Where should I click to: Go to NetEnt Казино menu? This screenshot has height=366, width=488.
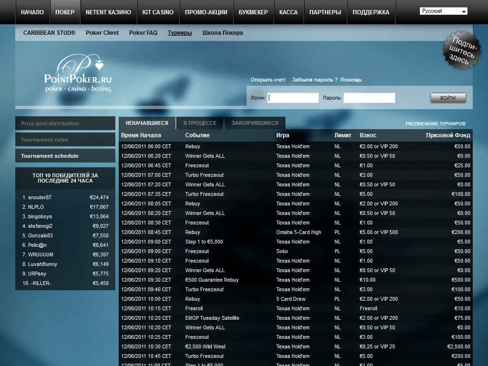tap(108, 12)
